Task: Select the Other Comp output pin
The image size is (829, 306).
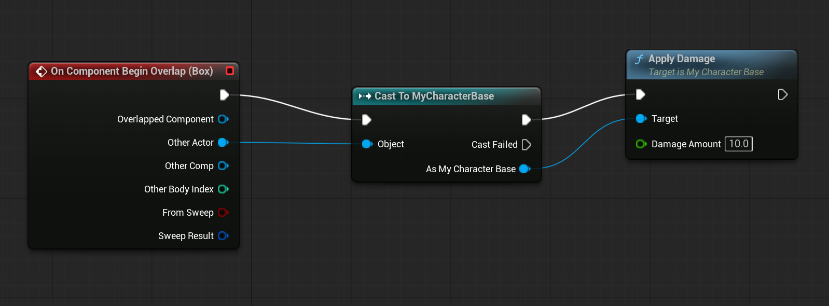Action: pyautogui.click(x=224, y=166)
